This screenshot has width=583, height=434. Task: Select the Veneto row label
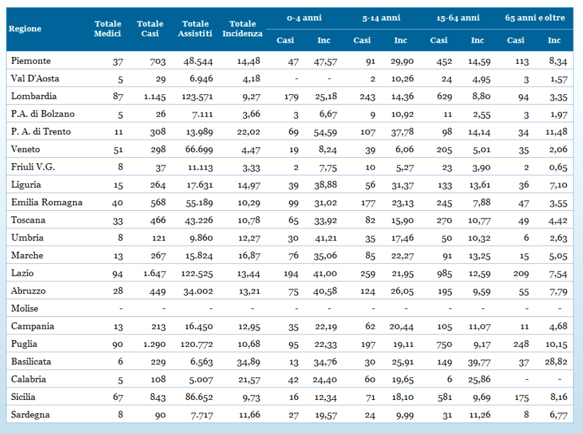[x=26, y=149]
